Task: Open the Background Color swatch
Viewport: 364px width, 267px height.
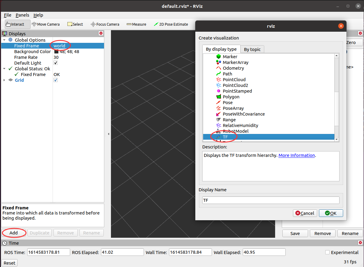Action: (x=56, y=52)
